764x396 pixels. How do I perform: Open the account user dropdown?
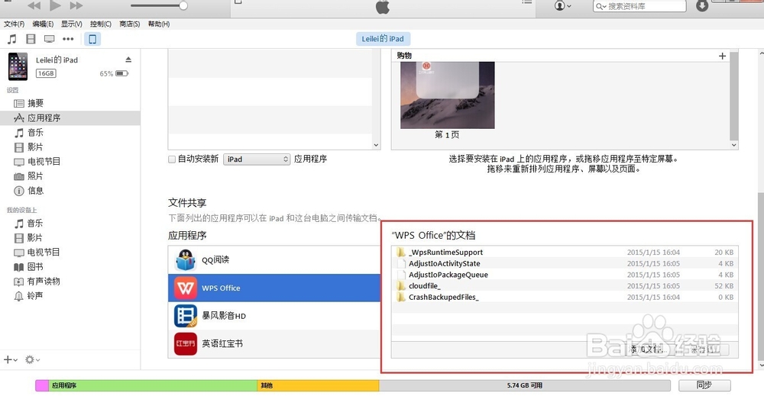(x=563, y=6)
